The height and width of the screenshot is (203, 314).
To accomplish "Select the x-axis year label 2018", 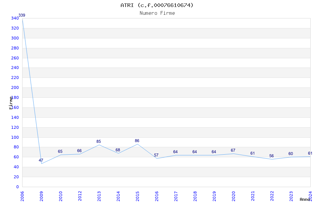I will click(x=195, y=196).
